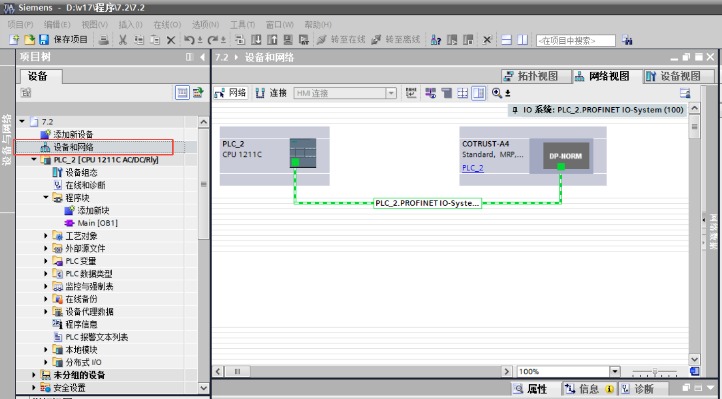Collapse the 程序块 folder
The image size is (722, 399).
46,197
